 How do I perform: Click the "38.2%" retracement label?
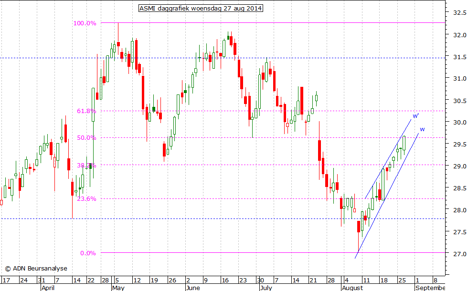tap(86, 165)
